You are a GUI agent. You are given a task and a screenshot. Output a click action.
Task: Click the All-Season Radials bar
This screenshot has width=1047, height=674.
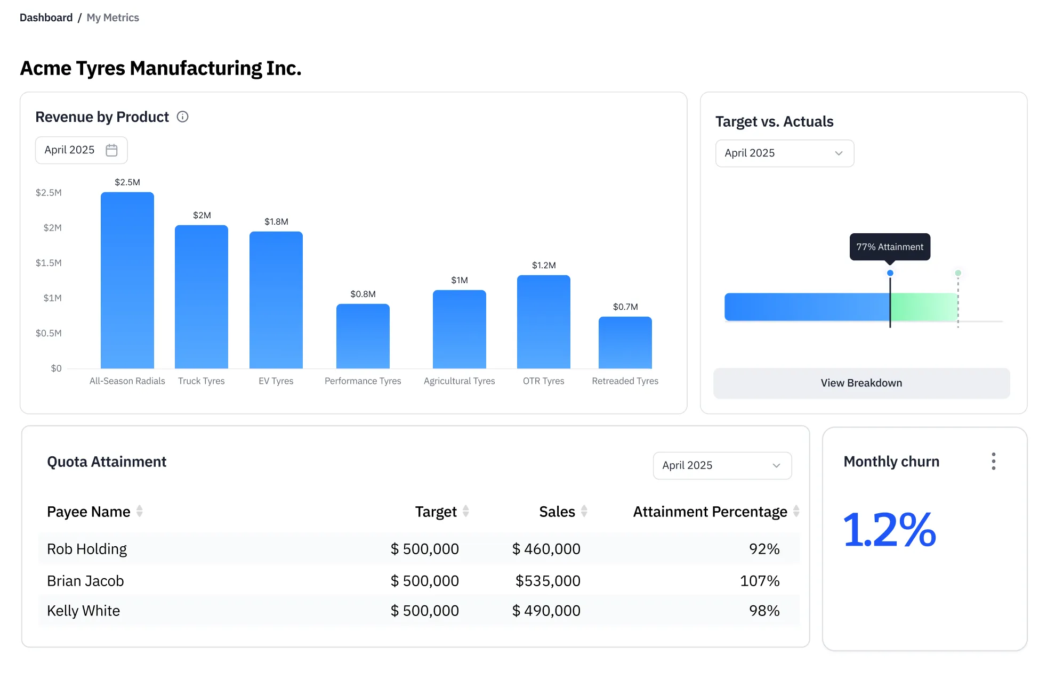127,280
